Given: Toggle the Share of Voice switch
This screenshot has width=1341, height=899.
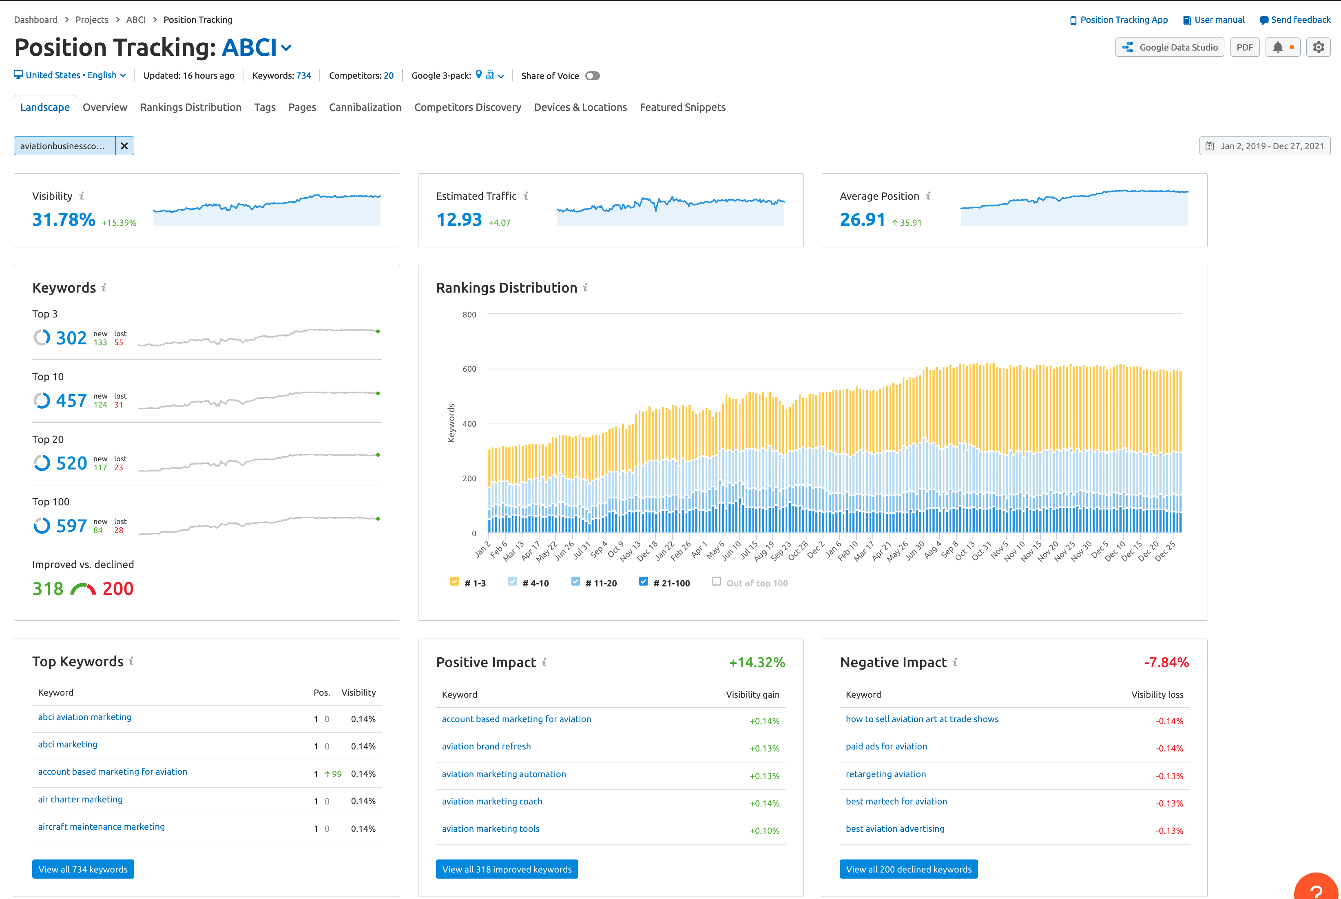Looking at the screenshot, I should click(x=593, y=76).
